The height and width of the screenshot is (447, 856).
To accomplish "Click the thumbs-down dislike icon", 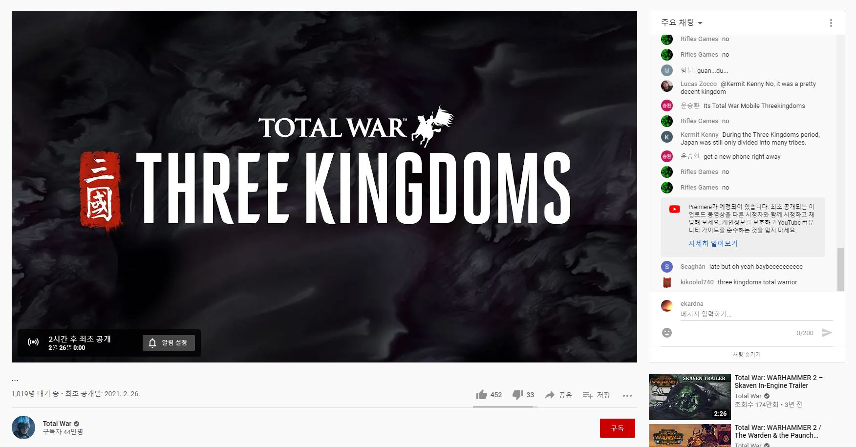I will tap(517, 395).
